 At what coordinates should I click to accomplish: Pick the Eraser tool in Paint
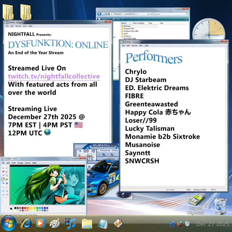click(x=3, y=172)
